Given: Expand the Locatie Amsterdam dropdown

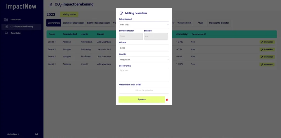Looking at the screenshot, I should pyautogui.click(x=144, y=60).
